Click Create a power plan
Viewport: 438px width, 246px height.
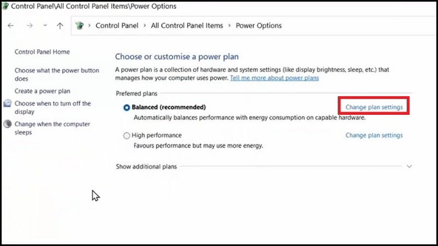click(x=42, y=91)
